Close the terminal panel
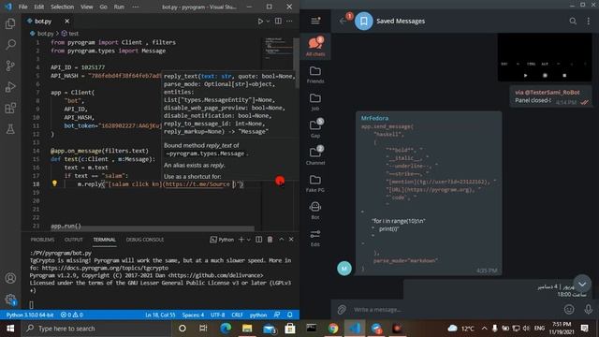Image resolution: width=599 pixels, height=337 pixels. point(291,240)
